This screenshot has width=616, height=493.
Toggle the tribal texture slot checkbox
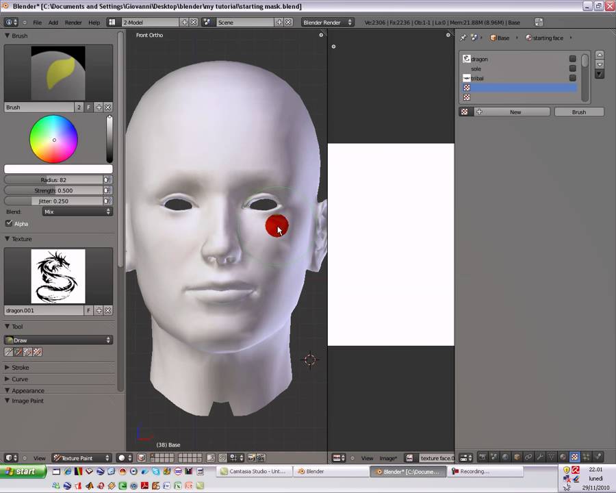coord(572,78)
